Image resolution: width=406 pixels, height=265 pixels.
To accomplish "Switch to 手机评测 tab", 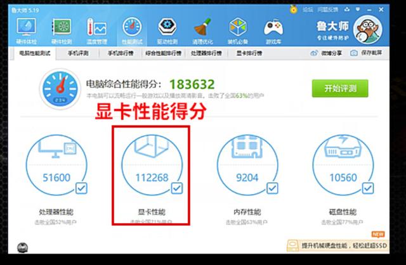I will [78, 53].
